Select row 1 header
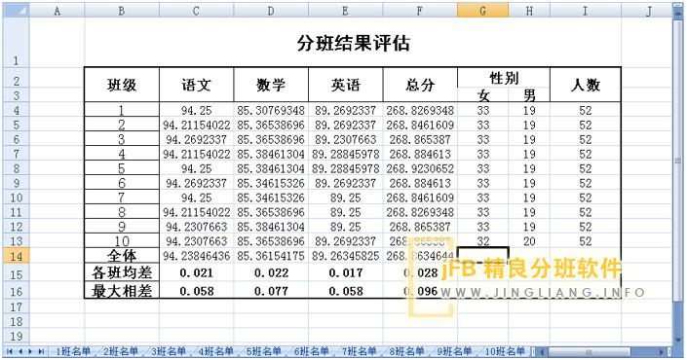This screenshot has width=687, height=360. pyautogui.click(x=17, y=43)
